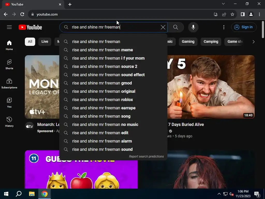The width and height of the screenshot is (265, 199).
Task: Select the Camping filter chip
Action: (x=211, y=42)
